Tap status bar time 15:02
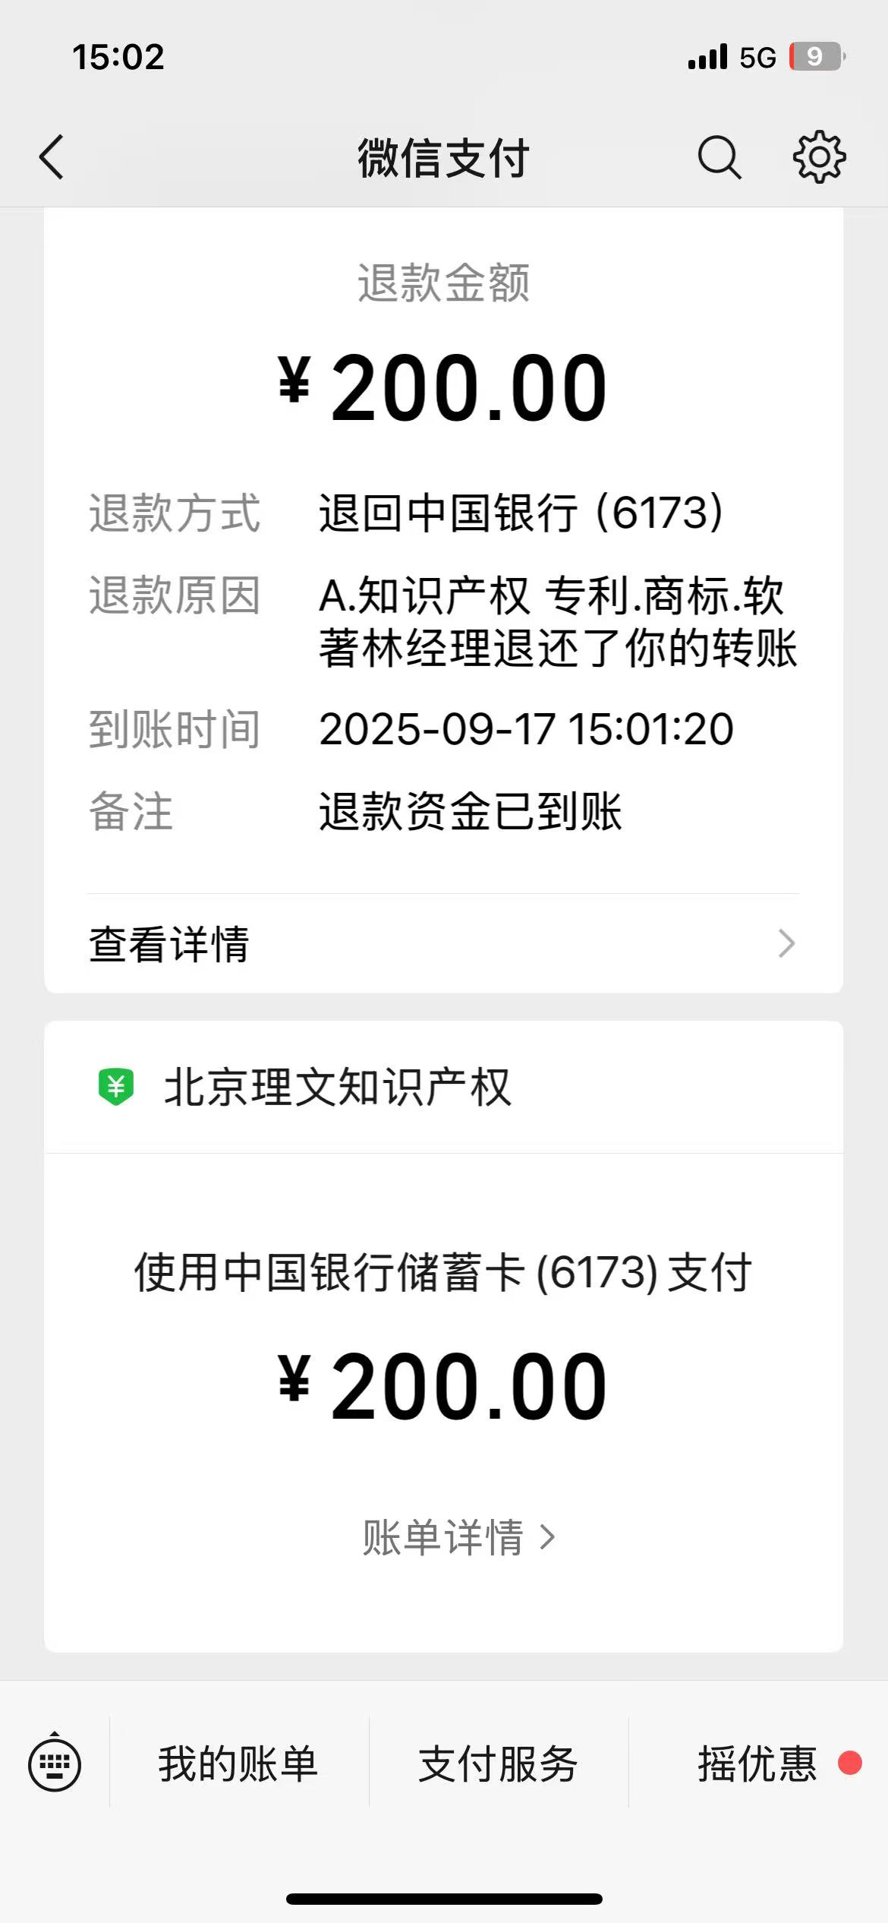888x1923 pixels. tap(118, 57)
